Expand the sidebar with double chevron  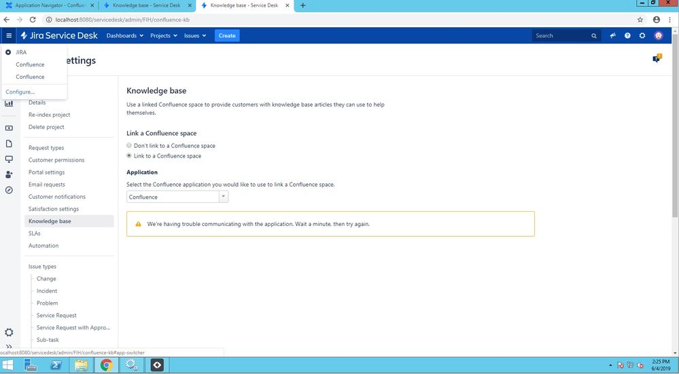(9, 347)
